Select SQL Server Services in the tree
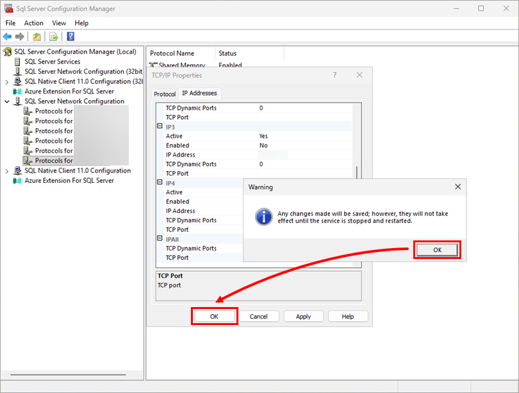Screen dimensions: 519x393 pyautogui.click(x=53, y=62)
